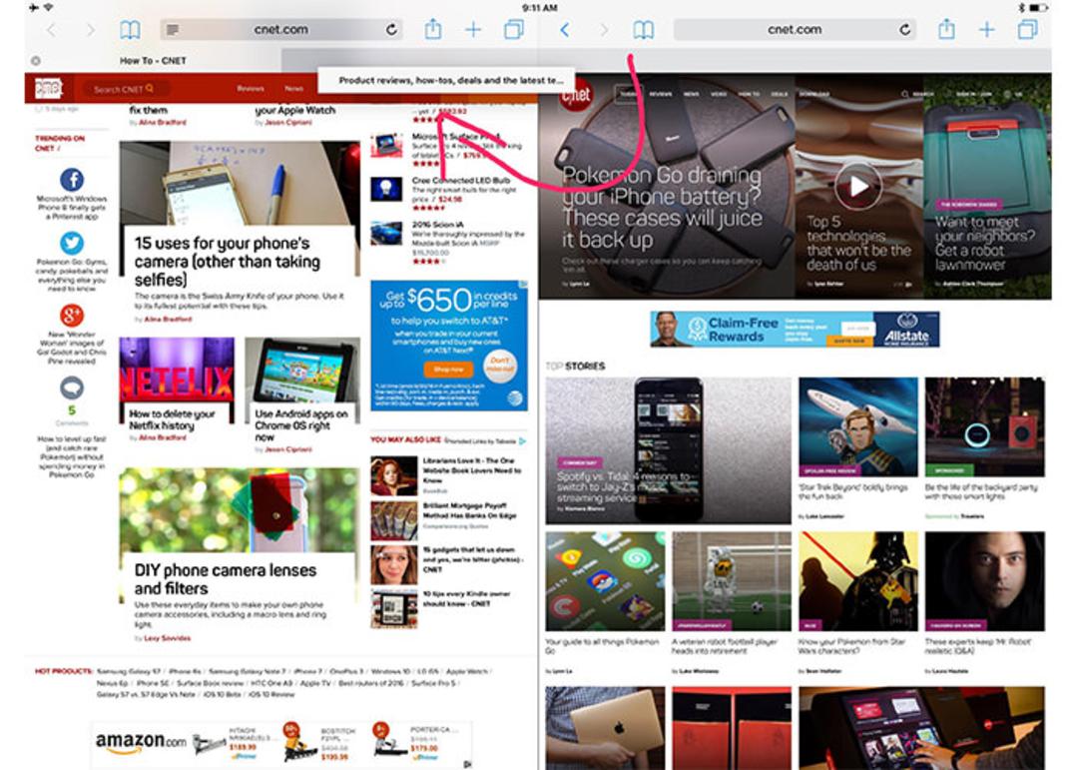Open Darth Vader Pokemon story thumbnail
Screen dimensions: 1078x770
click(x=858, y=581)
